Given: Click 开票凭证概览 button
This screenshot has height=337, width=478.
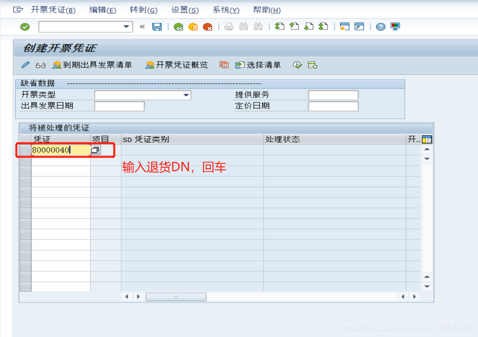Looking at the screenshot, I should coord(177,65).
